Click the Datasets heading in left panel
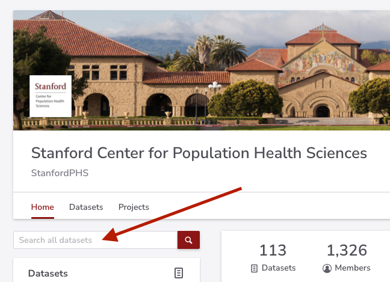Viewport: 390px width, 282px height. click(x=48, y=274)
